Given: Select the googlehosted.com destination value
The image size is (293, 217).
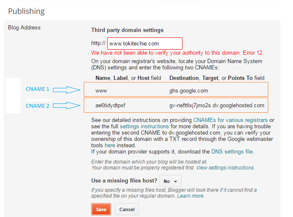Looking at the screenshot, I should pos(216,105).
